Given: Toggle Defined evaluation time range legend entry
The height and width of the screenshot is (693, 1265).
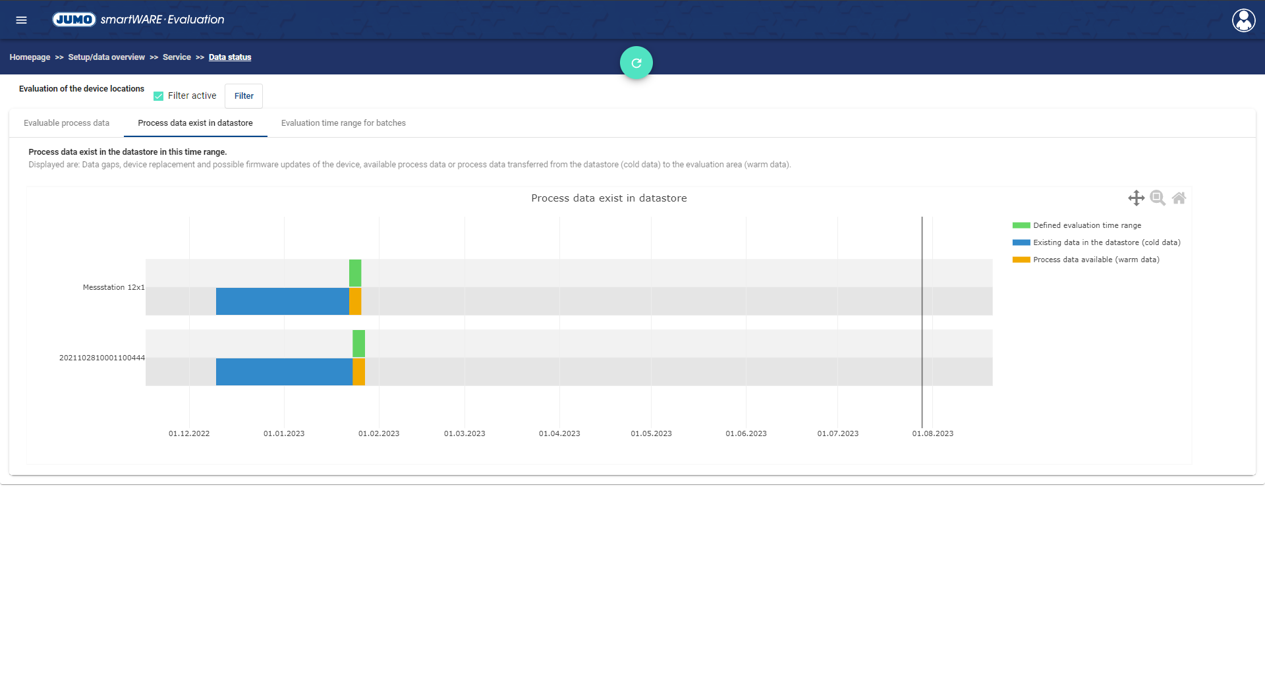Looking at the screenshot, I should [1086, 225].
